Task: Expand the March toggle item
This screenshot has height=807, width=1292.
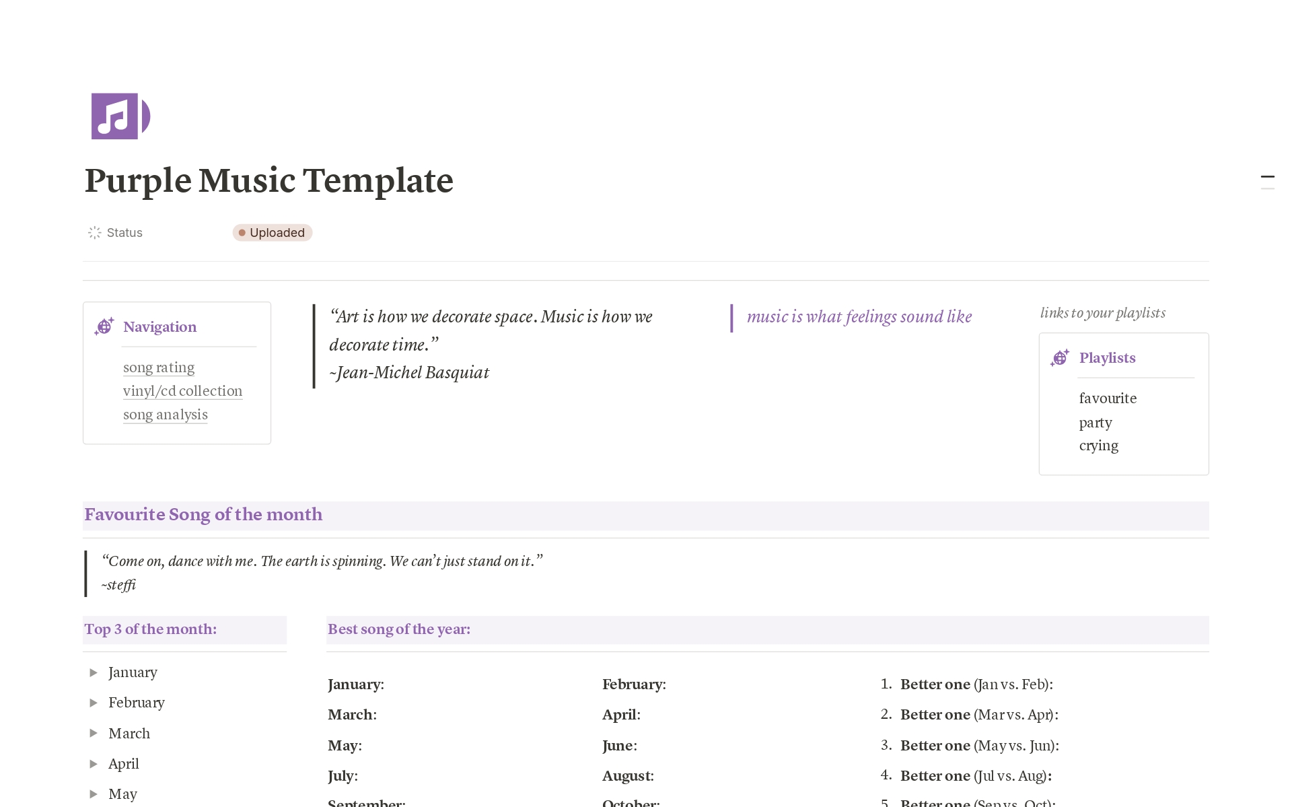Action: (94, 733)
